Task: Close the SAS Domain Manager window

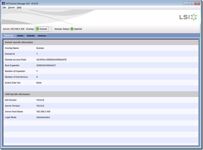Action: [197, 3]
